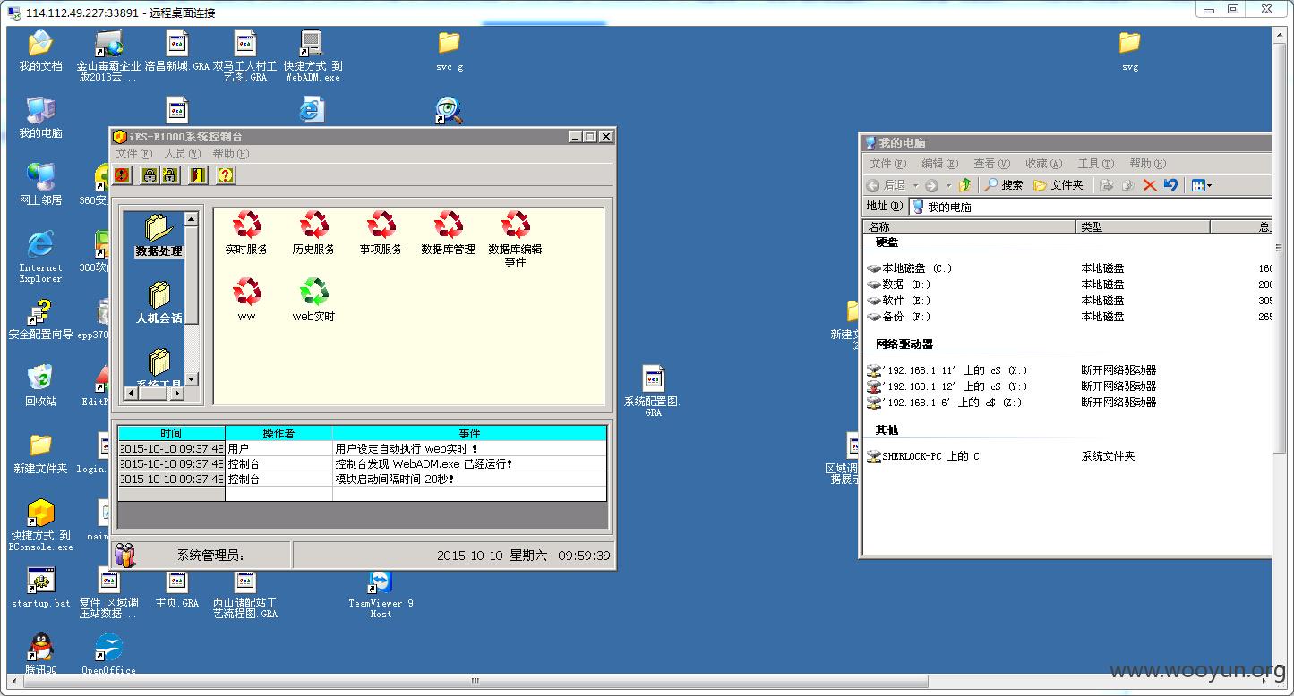Select network drive 192.168.1.11 c$ (X:)
This screenshot has height=696, width=1294.
(x=947, y=370)
